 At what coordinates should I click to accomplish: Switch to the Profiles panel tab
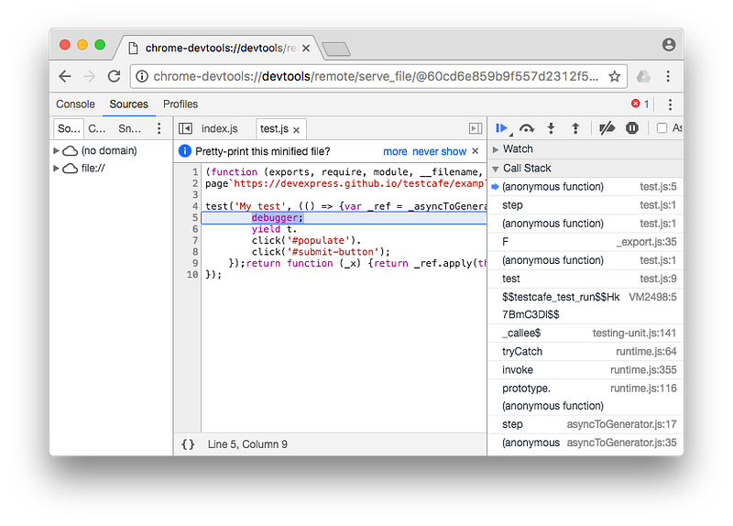(x=181, y=104)
